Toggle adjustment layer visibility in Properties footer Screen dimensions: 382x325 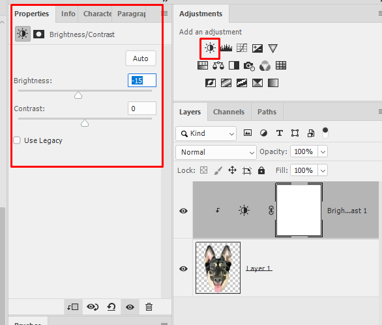click(130, 307)
